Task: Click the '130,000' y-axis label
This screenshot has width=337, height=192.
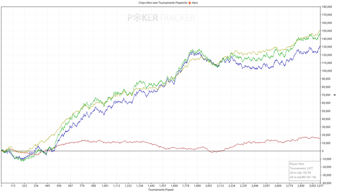Action: tap(327, 47)
